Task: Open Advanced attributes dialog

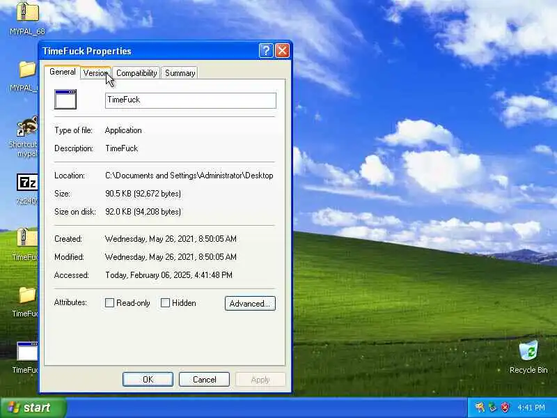Action: [x=250, y=304]
